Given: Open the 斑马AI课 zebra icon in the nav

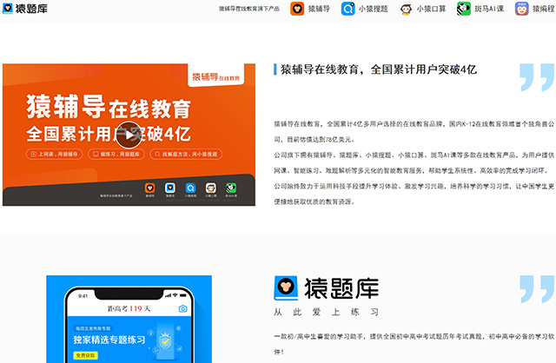Looking at the screenshot, I should pos(464,9).
